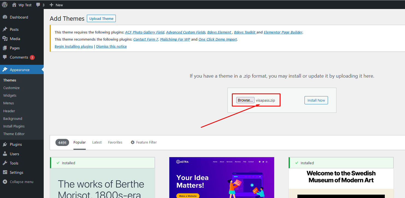Select Themes submenu under Appearance

pos(10,80)
